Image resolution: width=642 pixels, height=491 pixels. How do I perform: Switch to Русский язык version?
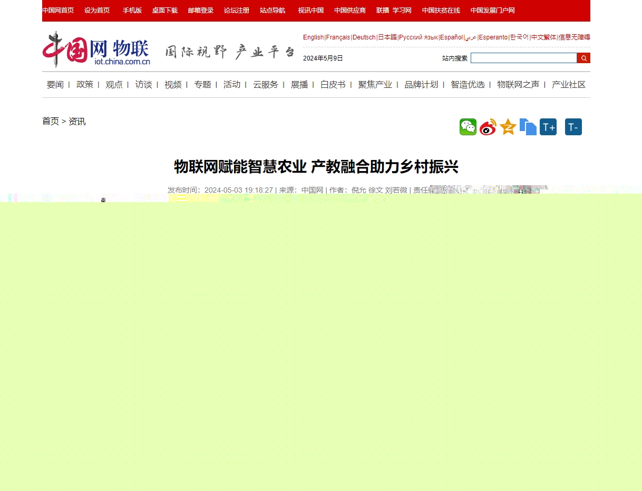(x=419, y=37)
